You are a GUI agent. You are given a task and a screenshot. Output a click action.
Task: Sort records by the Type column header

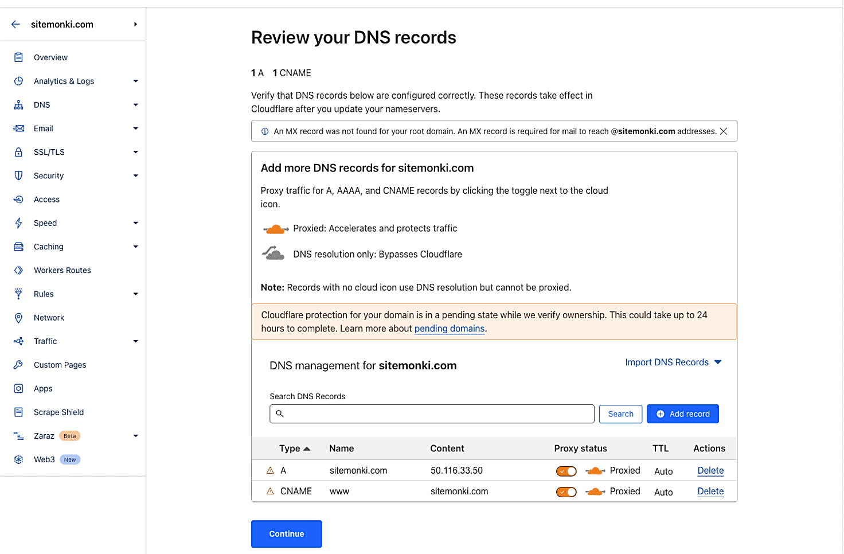click(294, 448)
